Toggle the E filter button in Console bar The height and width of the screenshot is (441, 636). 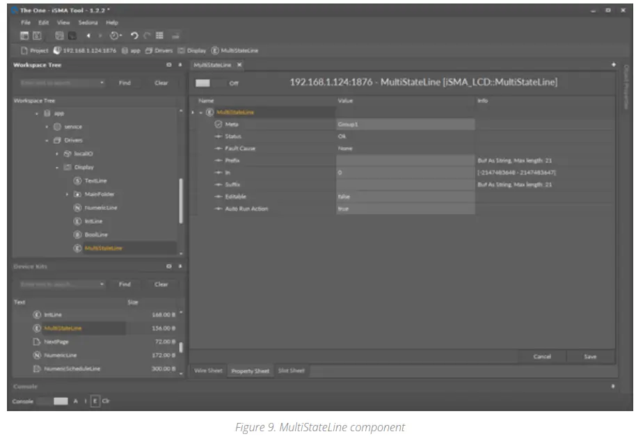95,401
